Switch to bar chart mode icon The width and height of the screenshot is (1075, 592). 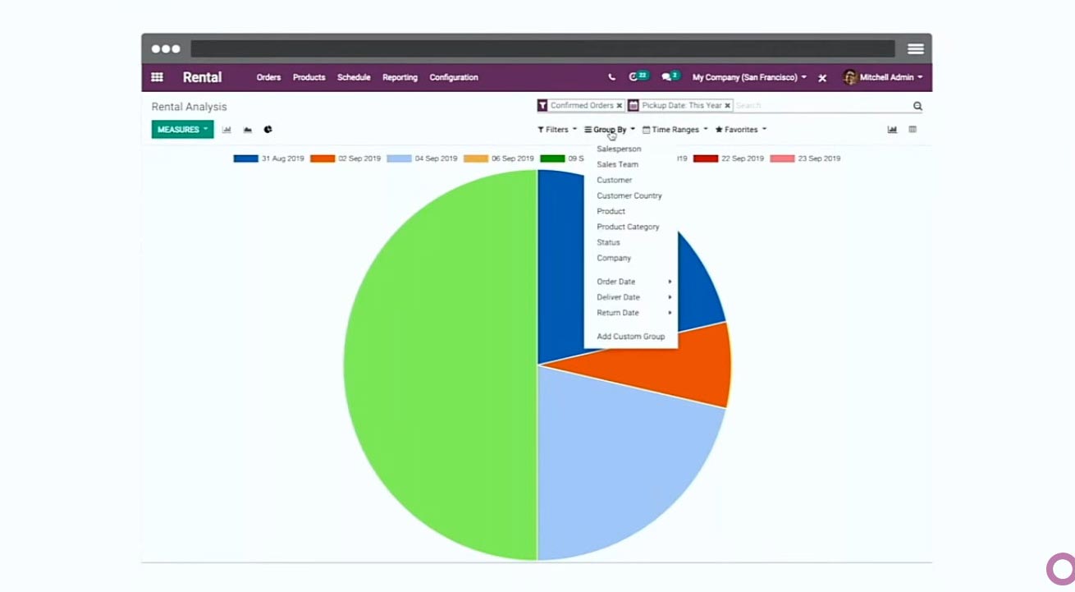pyautogui.click(x=226, y=130)
